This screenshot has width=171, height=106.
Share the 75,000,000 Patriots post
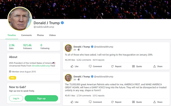click(158, 102)
